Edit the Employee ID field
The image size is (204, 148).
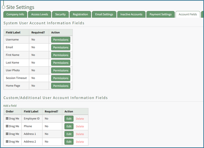(x=69, y=119)
